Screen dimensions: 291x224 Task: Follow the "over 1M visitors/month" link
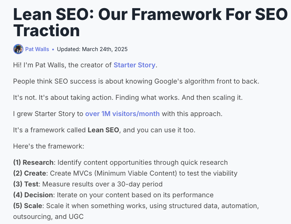(x=122, y=114)
